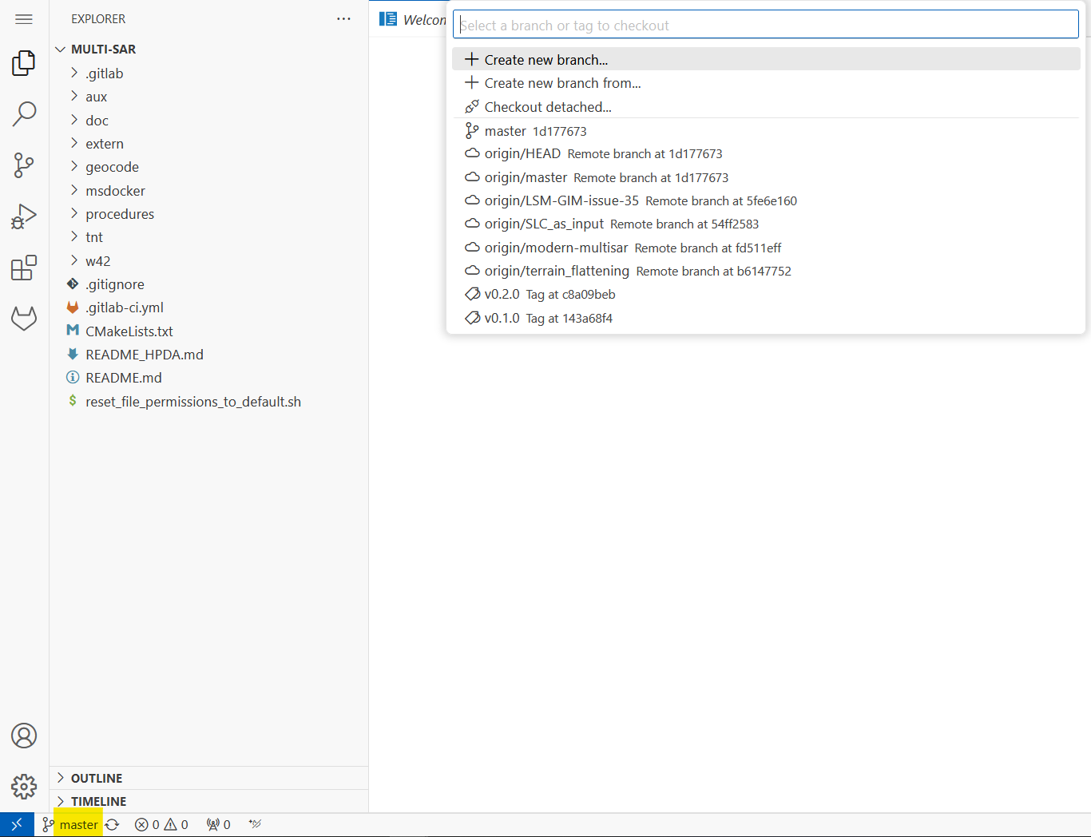Checkout origin/LSM-GIM-issue-35 remote branch
This screenshot has height=837, width=1091.
pos(766,200)
